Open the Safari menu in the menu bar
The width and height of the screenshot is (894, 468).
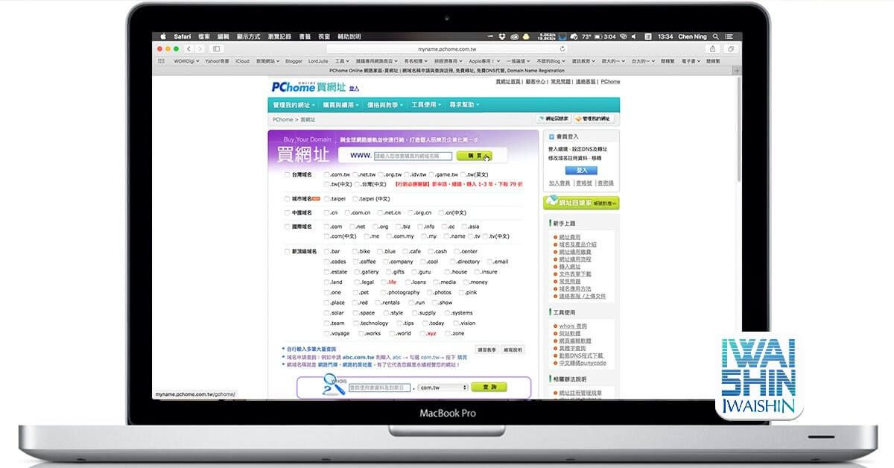[183, 37]
